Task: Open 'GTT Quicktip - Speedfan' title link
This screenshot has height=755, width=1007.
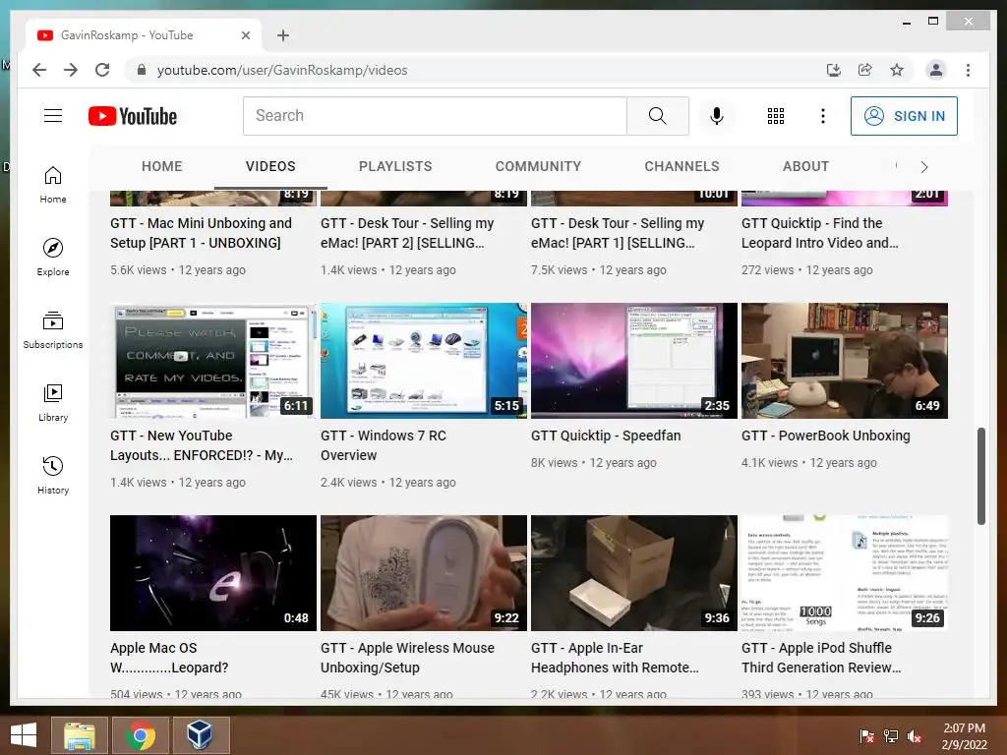Action: tap(606, 436)
